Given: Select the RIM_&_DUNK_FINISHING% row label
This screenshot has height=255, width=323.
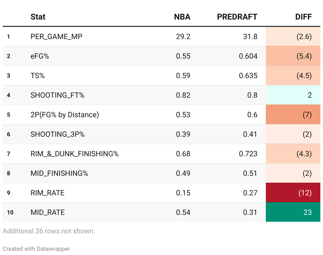Looking at the screenshot, I should click(74, 154).
